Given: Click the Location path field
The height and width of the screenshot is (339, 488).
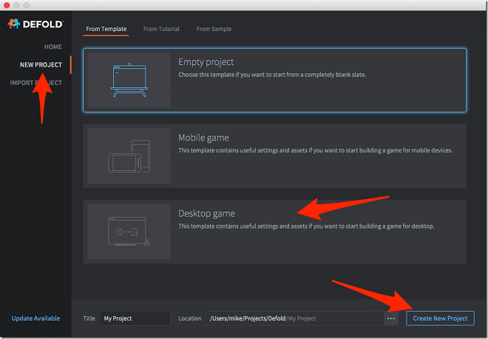Looking at the screenshot, I should point(295,318).
